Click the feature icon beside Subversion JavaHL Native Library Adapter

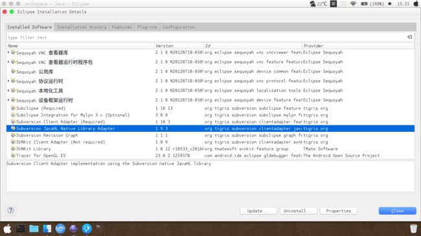pyautogui.click(x=13, y=129)
